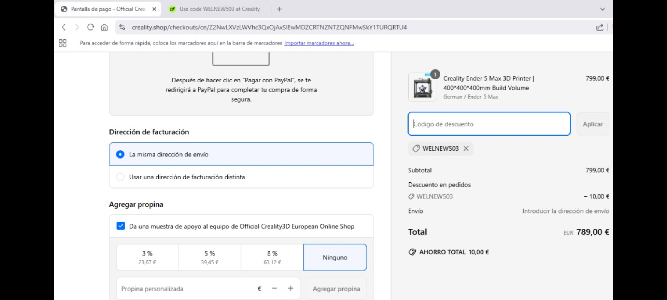This screenshot has width=667, height=300.
Task: Click the browser forward arrow
Action: tap(77, 27)
